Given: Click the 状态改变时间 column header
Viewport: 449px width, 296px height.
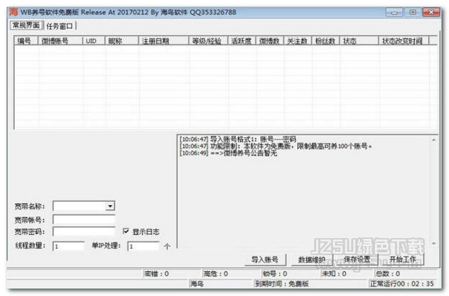Looking at the screenshot, I should click(402, 41).
